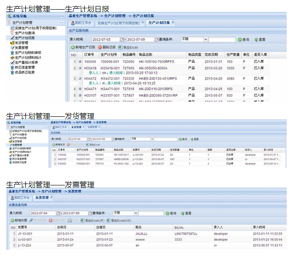
Task: Collapse expanded row of order H34472
Action: pos(80,78)
